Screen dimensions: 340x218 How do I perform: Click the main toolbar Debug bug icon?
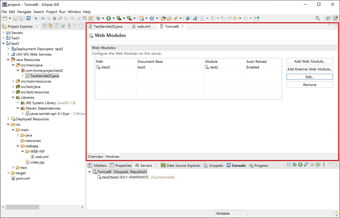pos(98,18)
